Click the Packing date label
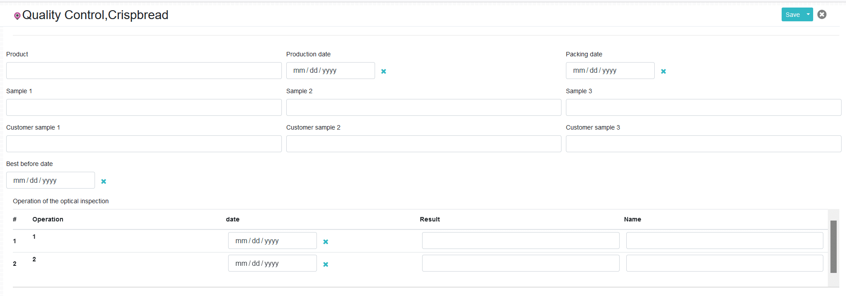Viewport: 846px width, 296px height. coord(584,54)
